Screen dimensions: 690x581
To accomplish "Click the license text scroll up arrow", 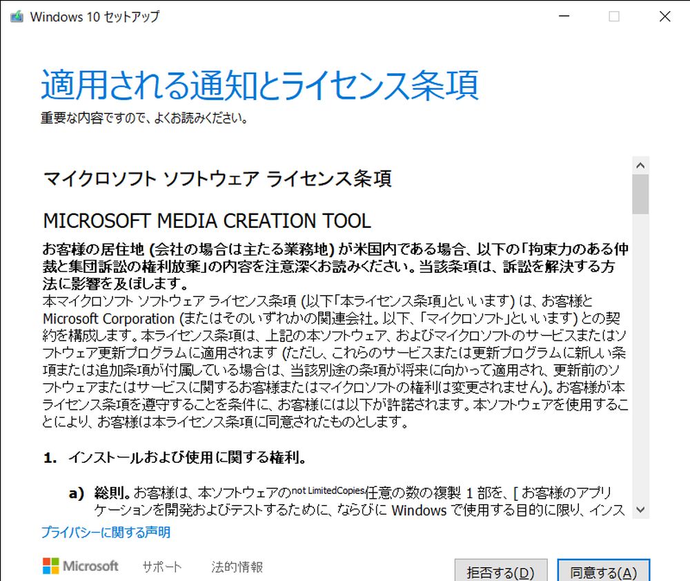I will (x=641, y=166).
